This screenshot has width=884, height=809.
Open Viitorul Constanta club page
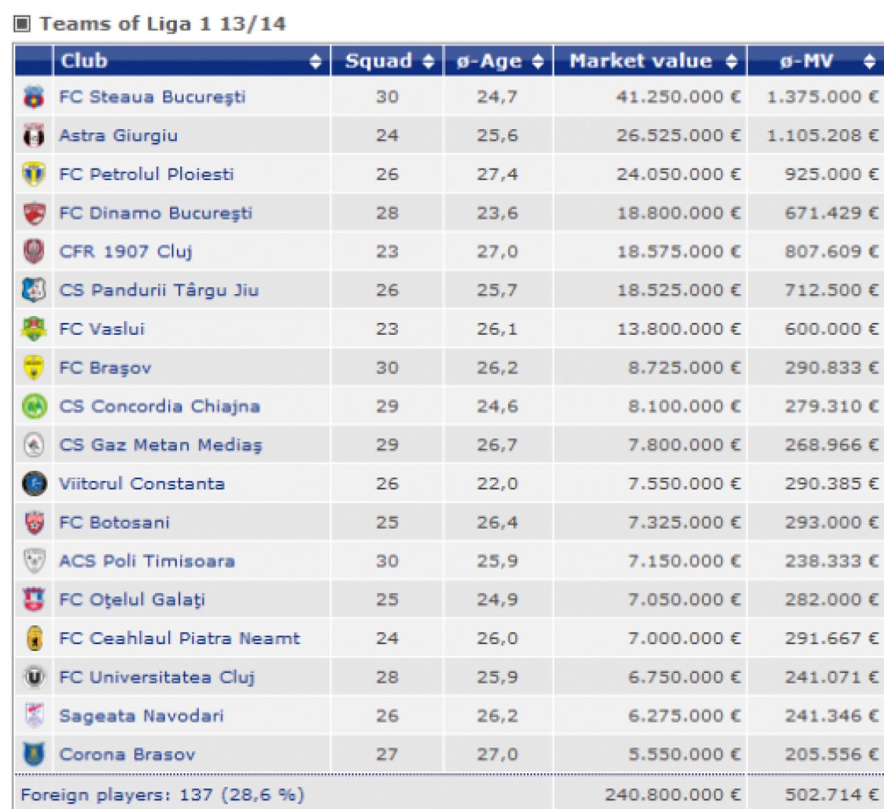(142, 483)
